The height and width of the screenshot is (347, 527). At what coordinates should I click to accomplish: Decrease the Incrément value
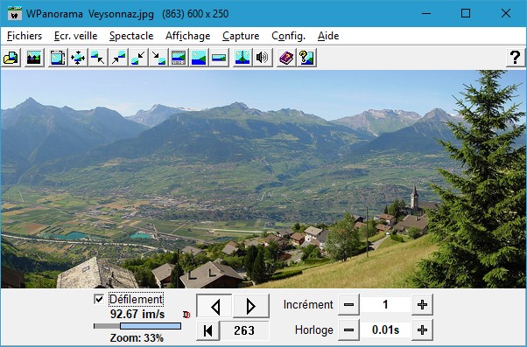pos(349,305)
